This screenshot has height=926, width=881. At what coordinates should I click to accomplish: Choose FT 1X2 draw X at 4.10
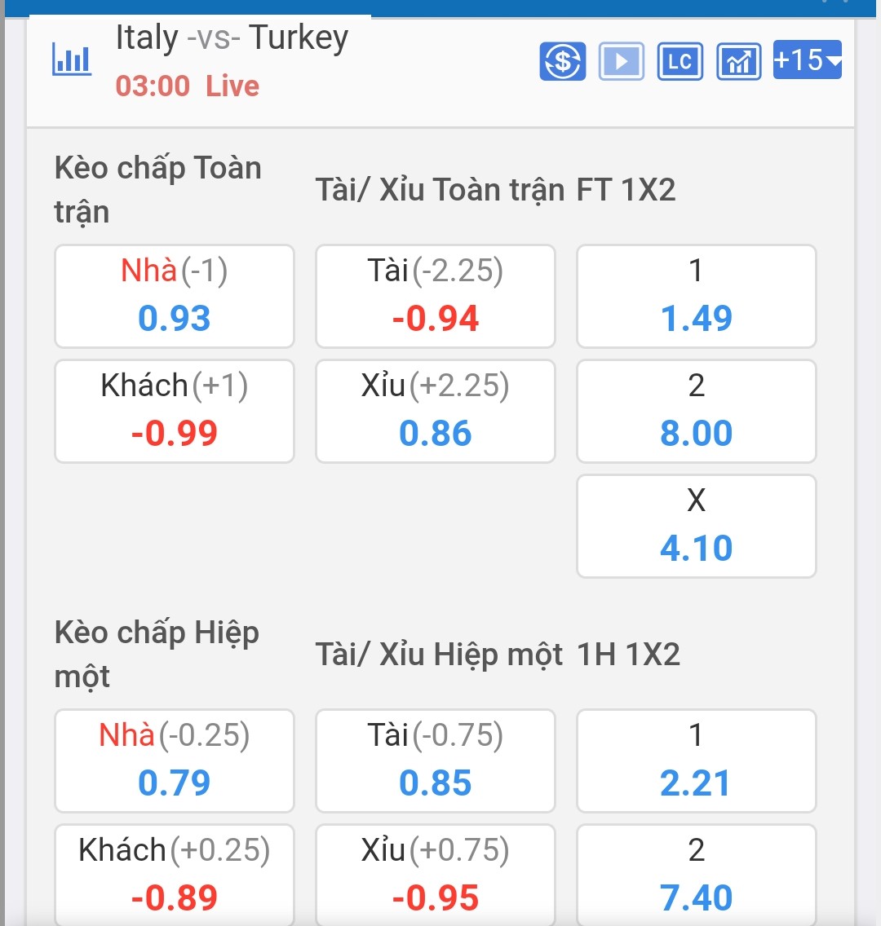click(x=696, y=526)
